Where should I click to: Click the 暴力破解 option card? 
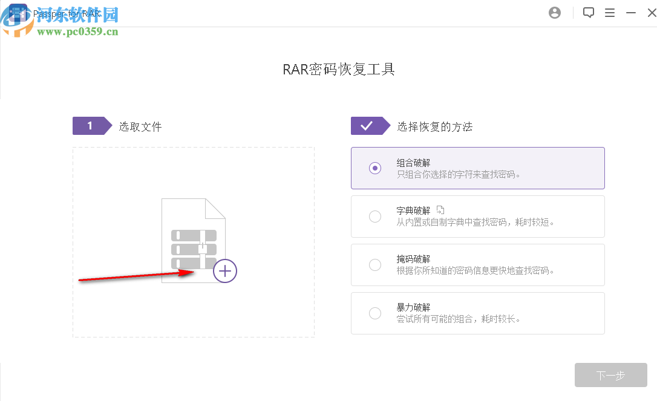coord(477,313)
